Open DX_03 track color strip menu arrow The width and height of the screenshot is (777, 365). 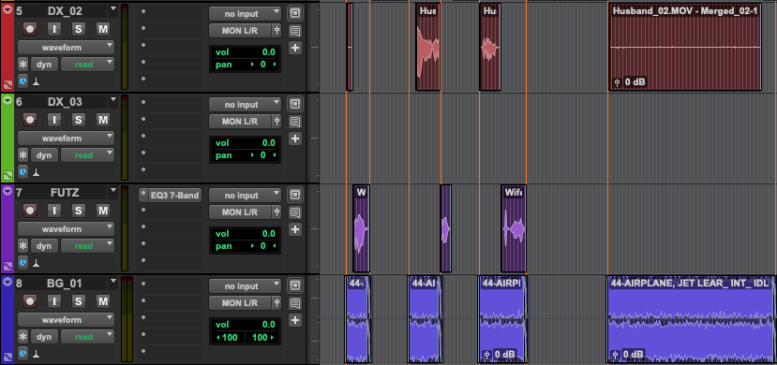tap(7, 100)
